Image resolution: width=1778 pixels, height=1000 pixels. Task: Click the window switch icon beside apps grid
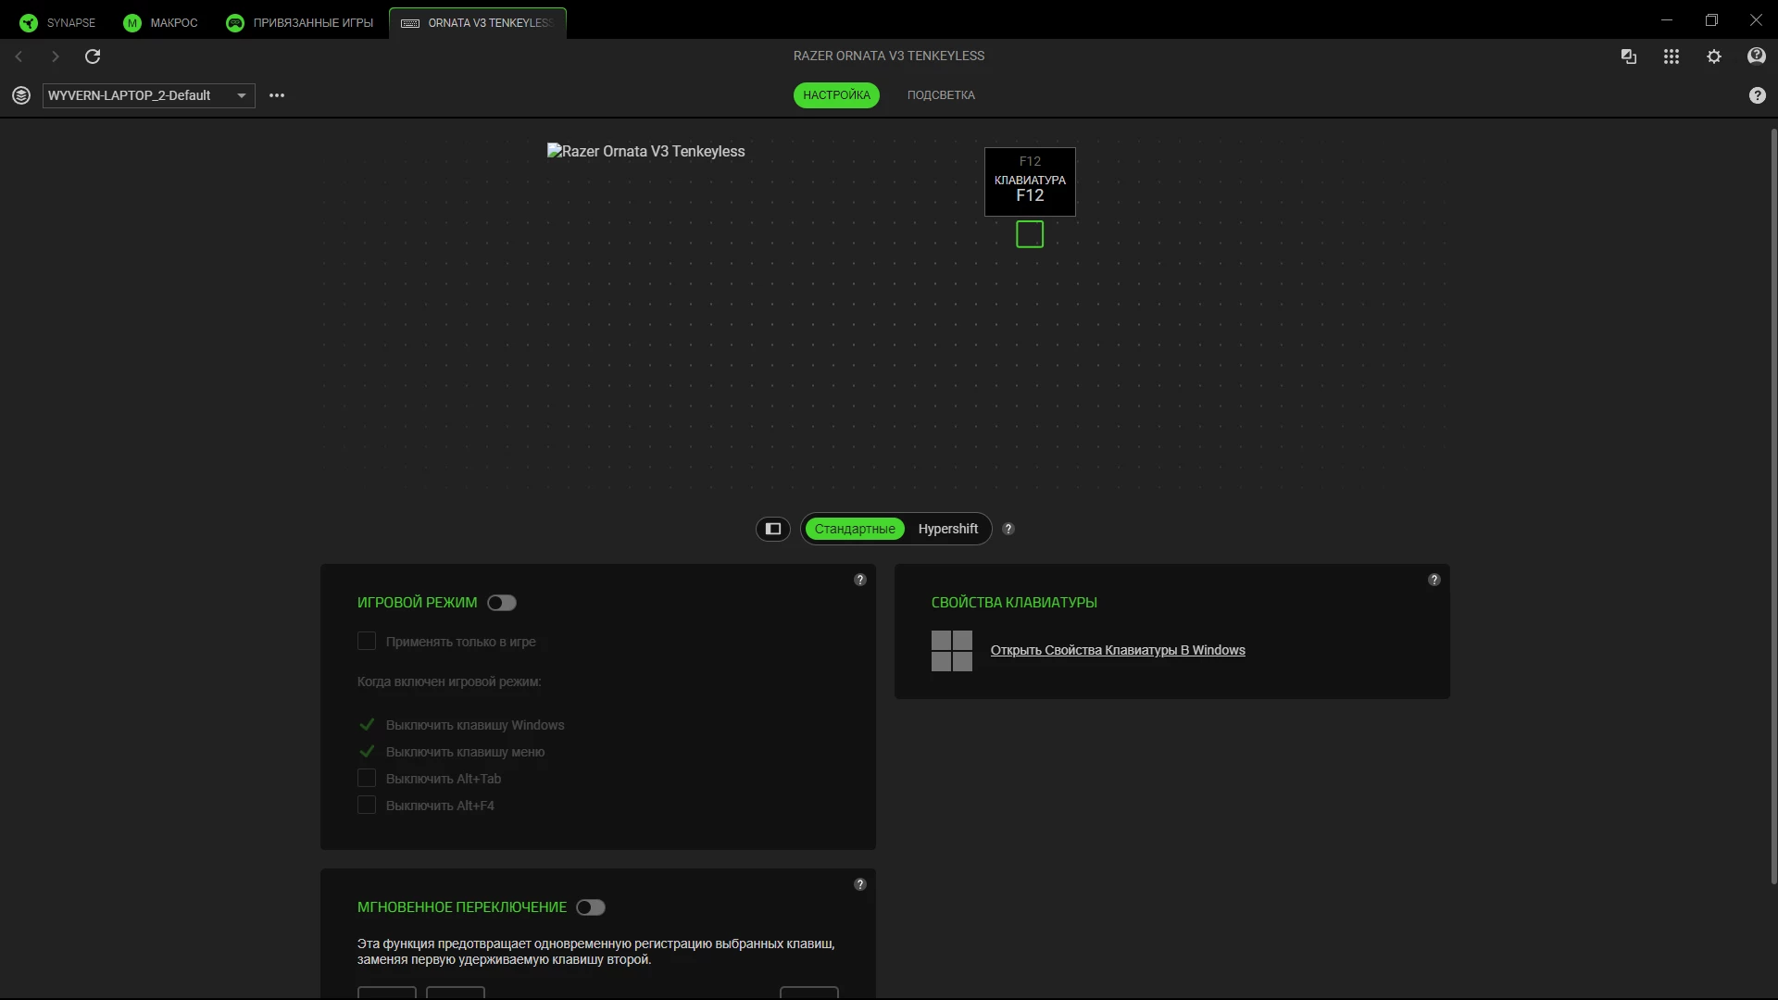point(1629,56)
